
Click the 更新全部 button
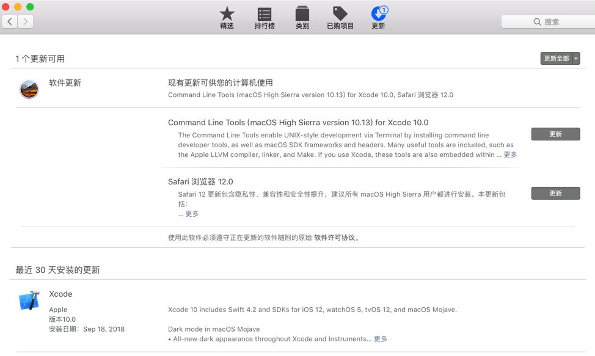(x=557, y=59)
